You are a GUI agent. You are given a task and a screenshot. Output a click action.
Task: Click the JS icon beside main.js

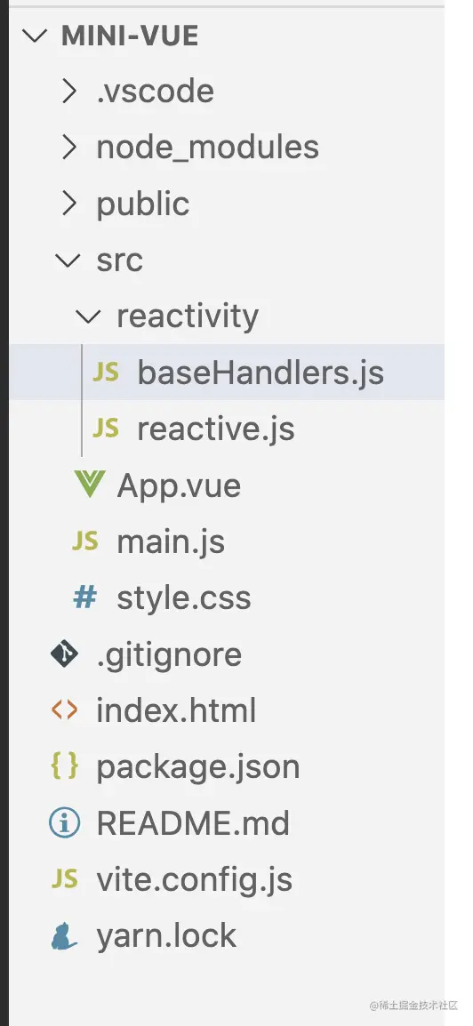coord(85,541)
